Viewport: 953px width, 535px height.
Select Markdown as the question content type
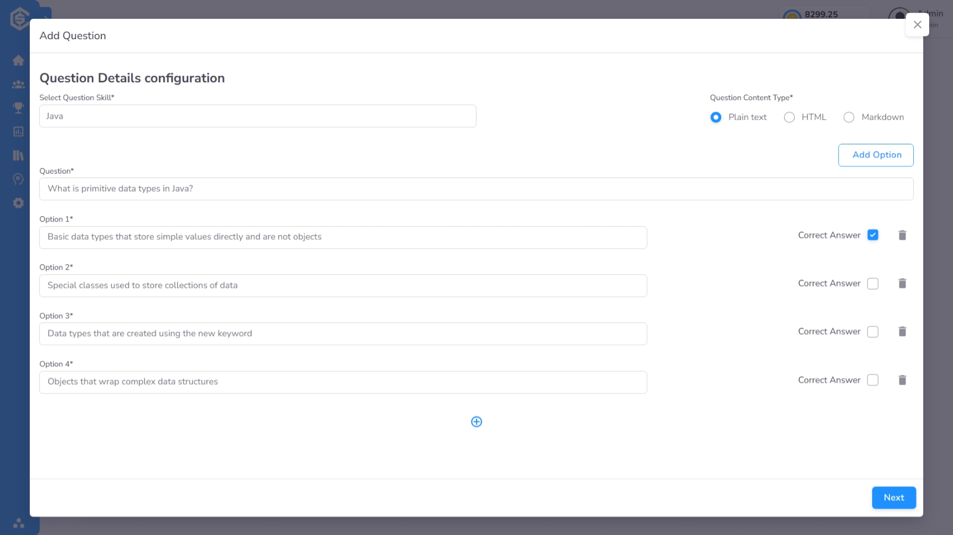(x=848, y=117)
